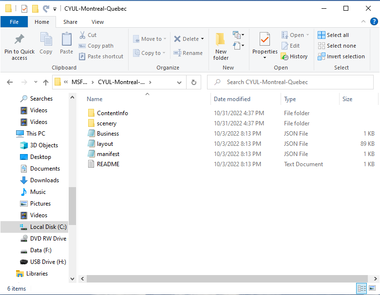Collapse the ribbon with the chevron
This screenshot has height=295, width=380.
[x=363, y=21]
